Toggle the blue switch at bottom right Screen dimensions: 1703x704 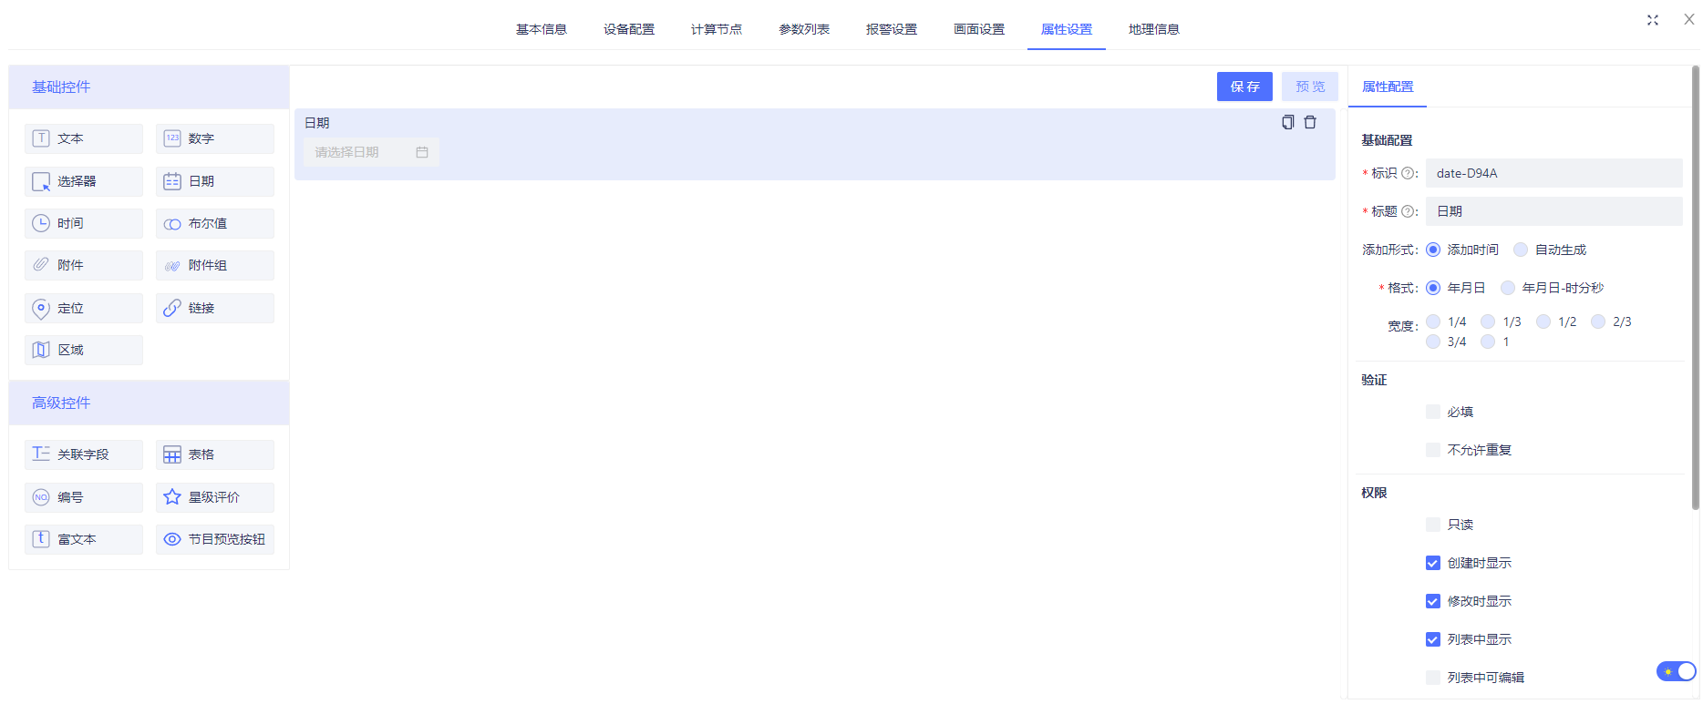pyautogui.click(x=1677, y=671)
